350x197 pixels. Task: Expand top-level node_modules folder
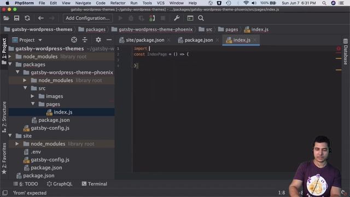pos(10,56)
